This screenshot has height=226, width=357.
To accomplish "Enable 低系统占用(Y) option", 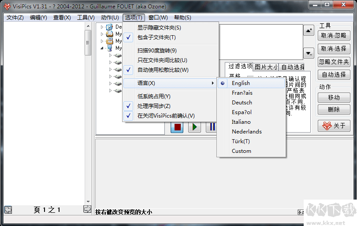I will point(170,96).
